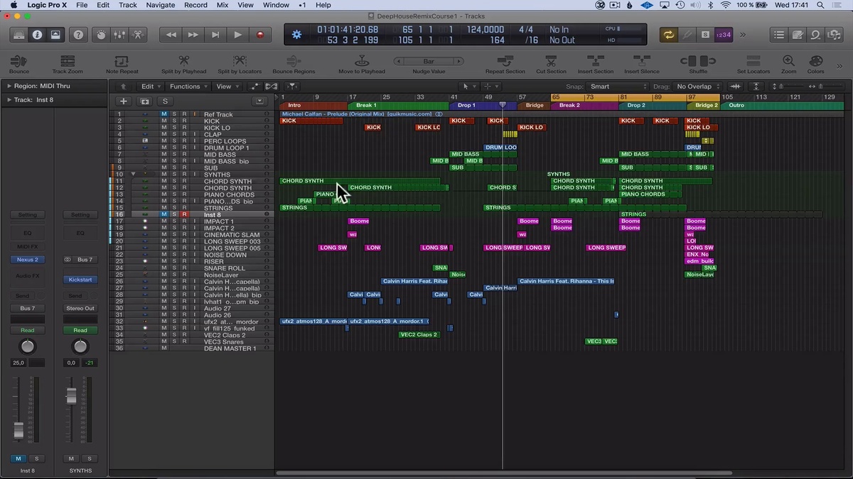Click the Inst 8 Setting button
Screen dimensions: 853x479
(27, 215)
